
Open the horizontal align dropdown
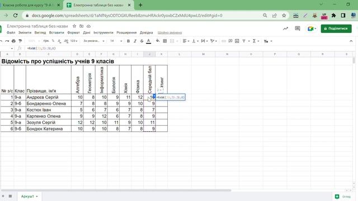coord(186,41)
